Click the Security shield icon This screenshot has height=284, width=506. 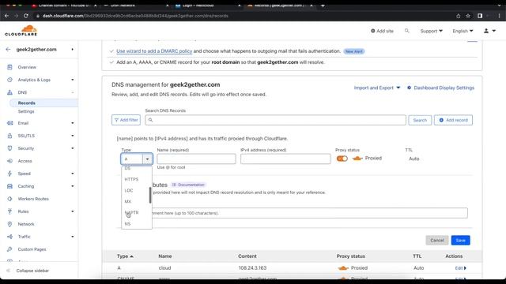9,148
